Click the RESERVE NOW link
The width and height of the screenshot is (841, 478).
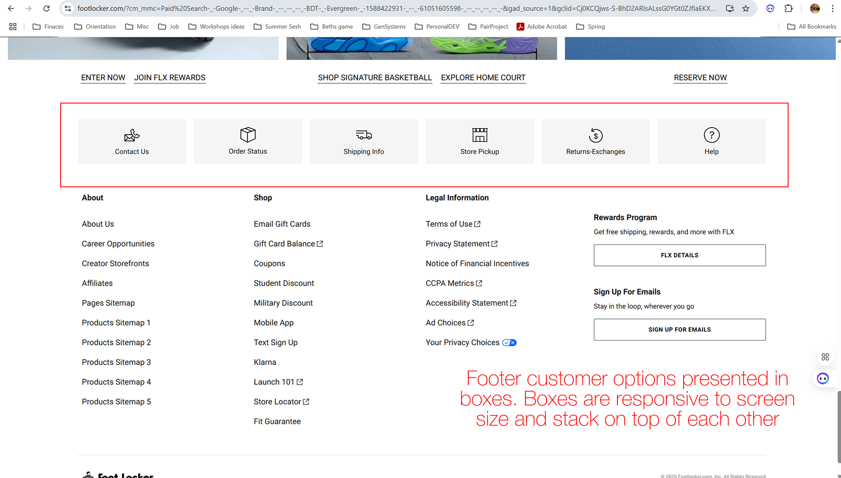pos(700,78)
